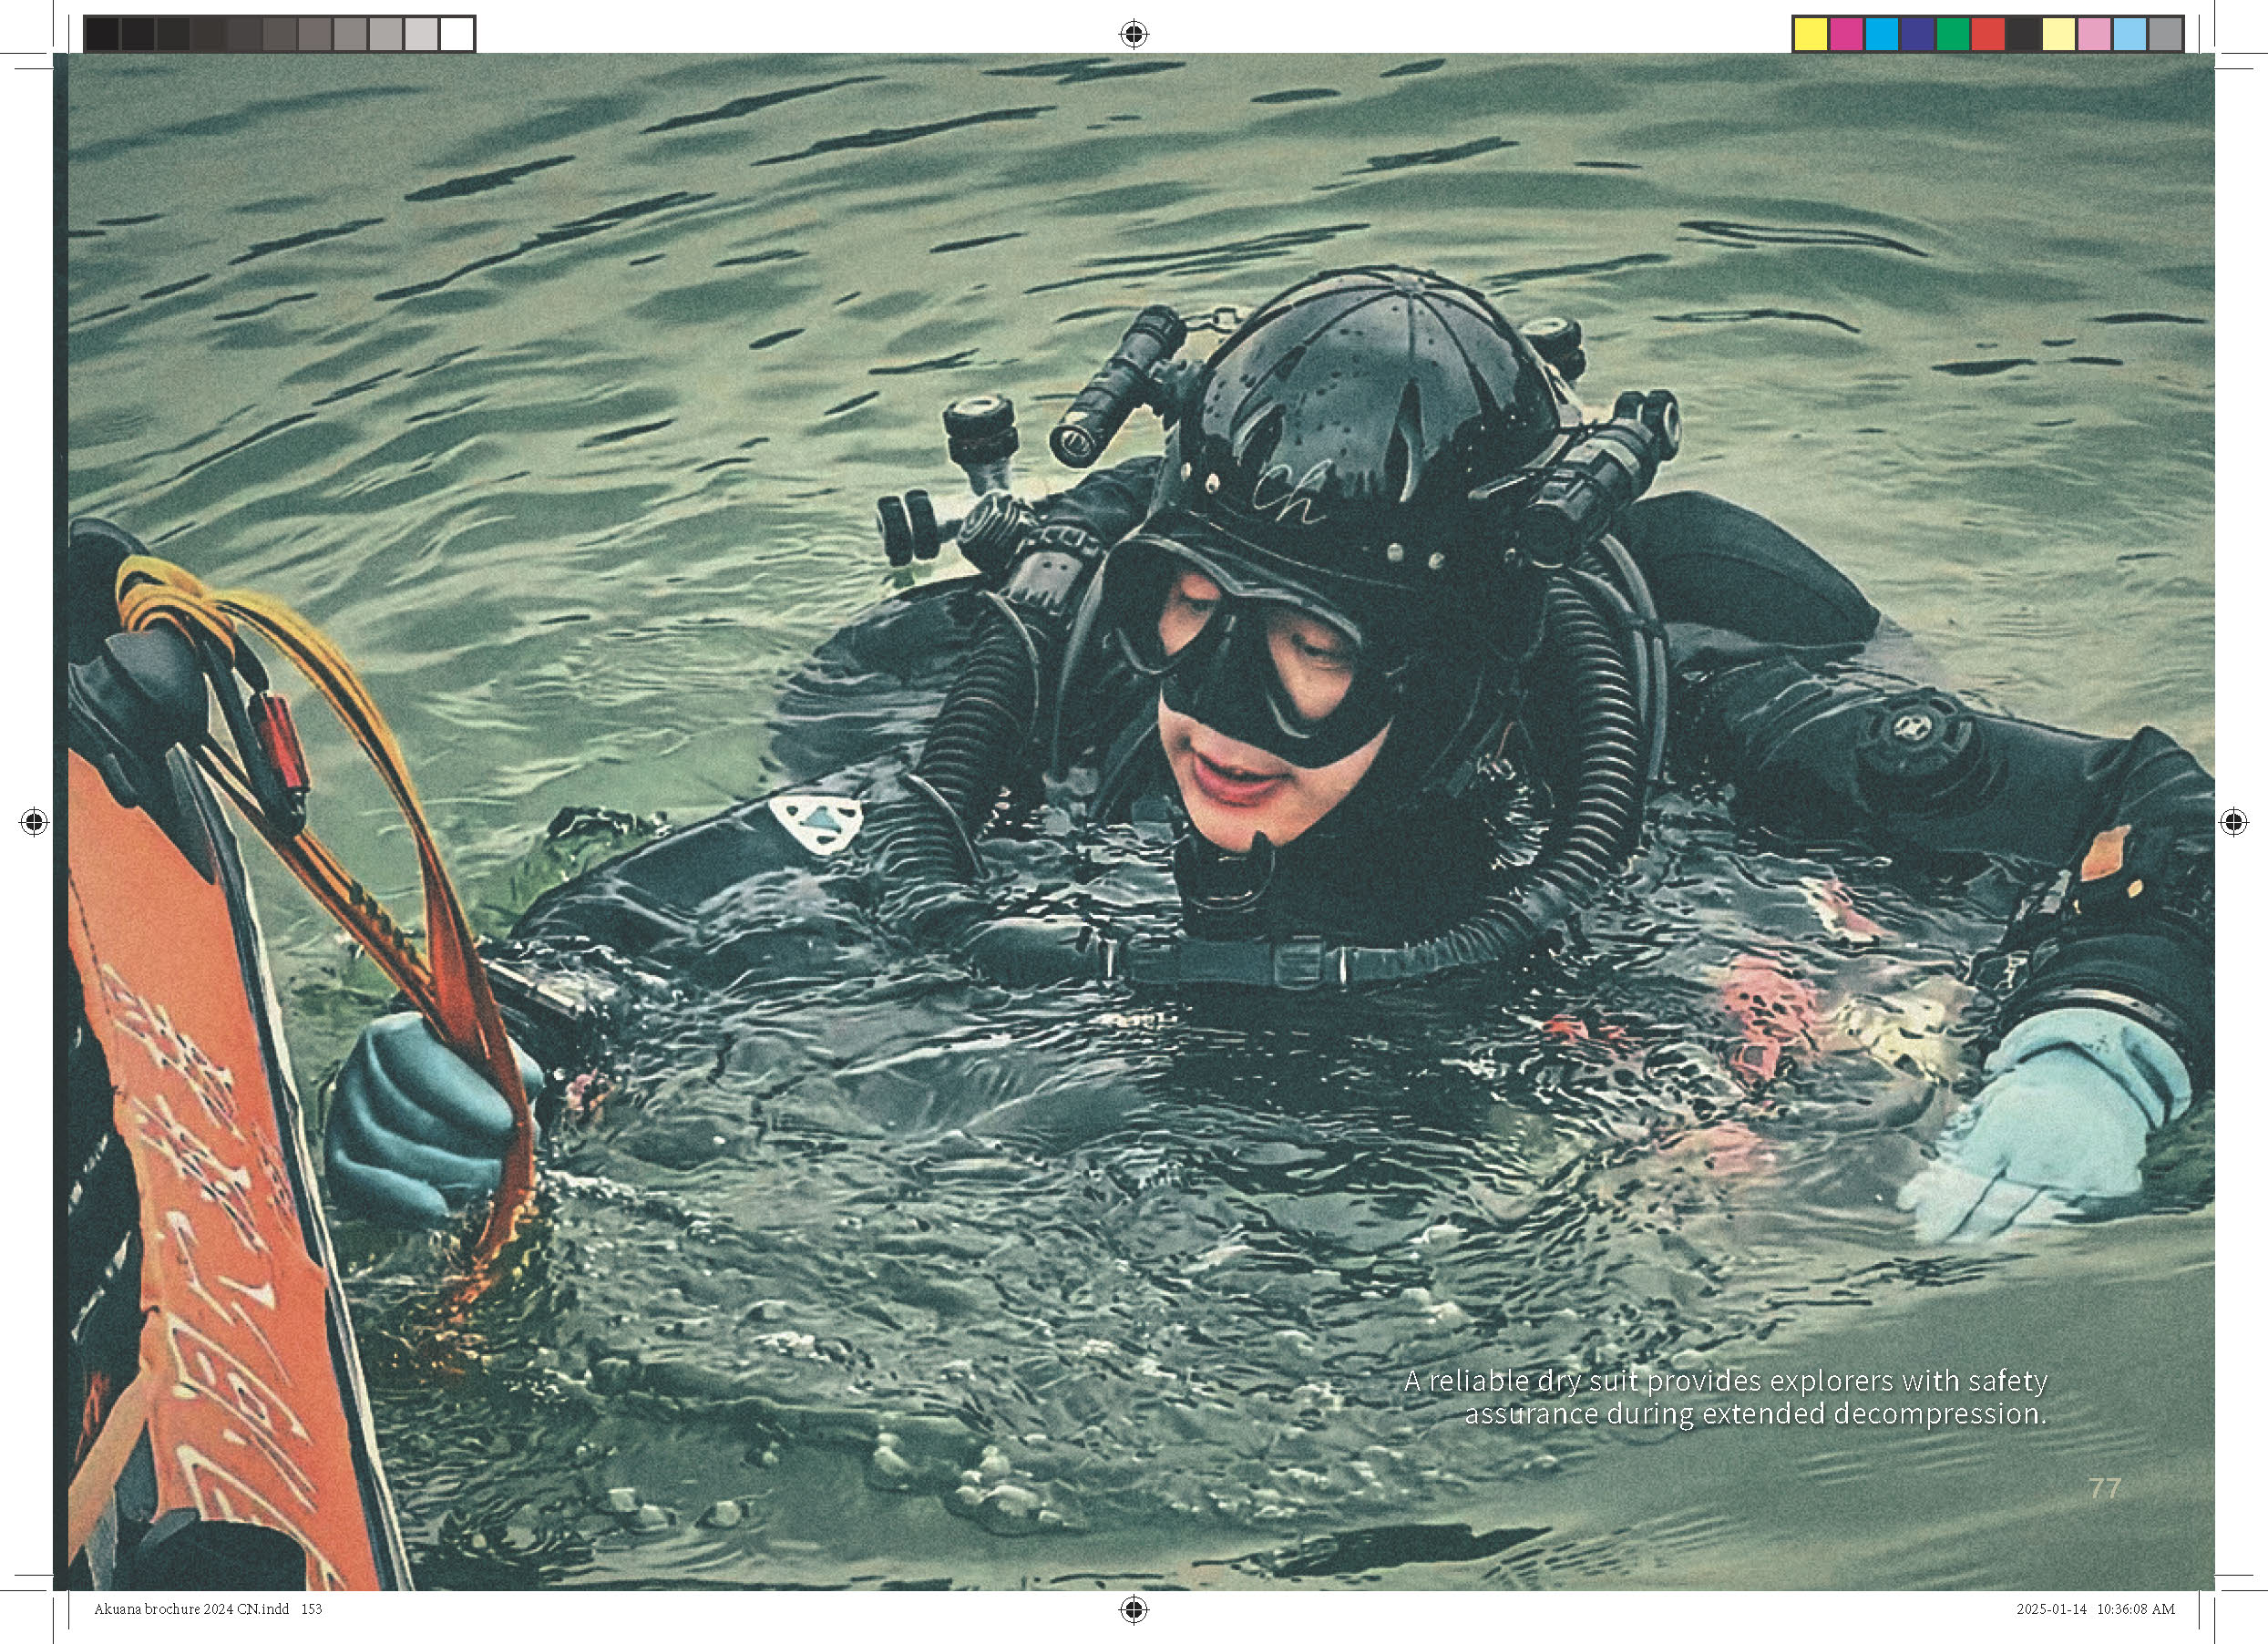This screenshot has width=2268, height=1644.
Task: Pick the cyan swatch in color bar
Action: [1882, 34]
